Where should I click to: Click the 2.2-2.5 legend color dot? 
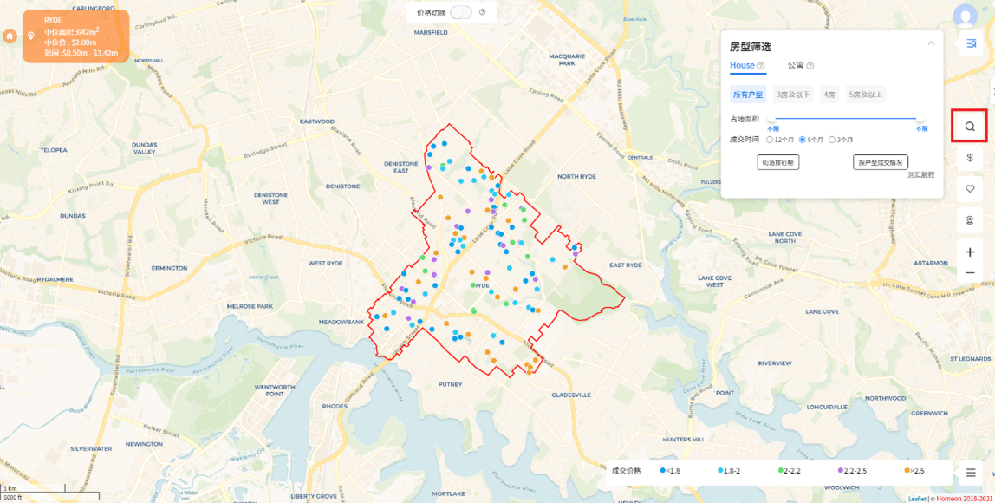(x=841, y=471)
